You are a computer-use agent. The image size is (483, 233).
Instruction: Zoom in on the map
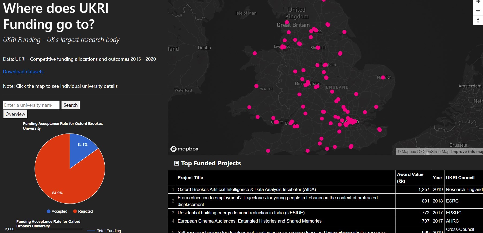pos(478,2)
